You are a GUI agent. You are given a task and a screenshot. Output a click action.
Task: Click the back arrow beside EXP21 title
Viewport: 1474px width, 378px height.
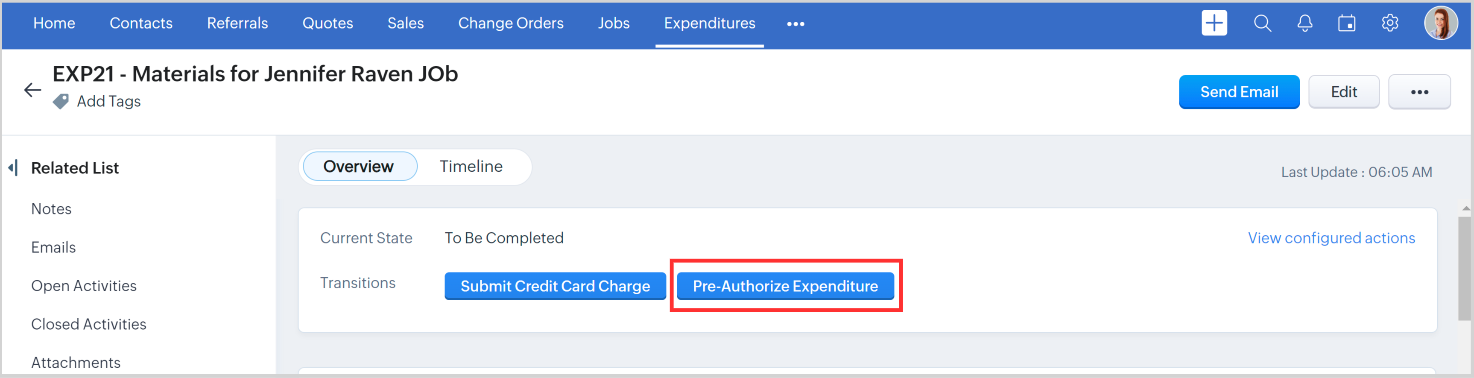[x=32, y=90]
